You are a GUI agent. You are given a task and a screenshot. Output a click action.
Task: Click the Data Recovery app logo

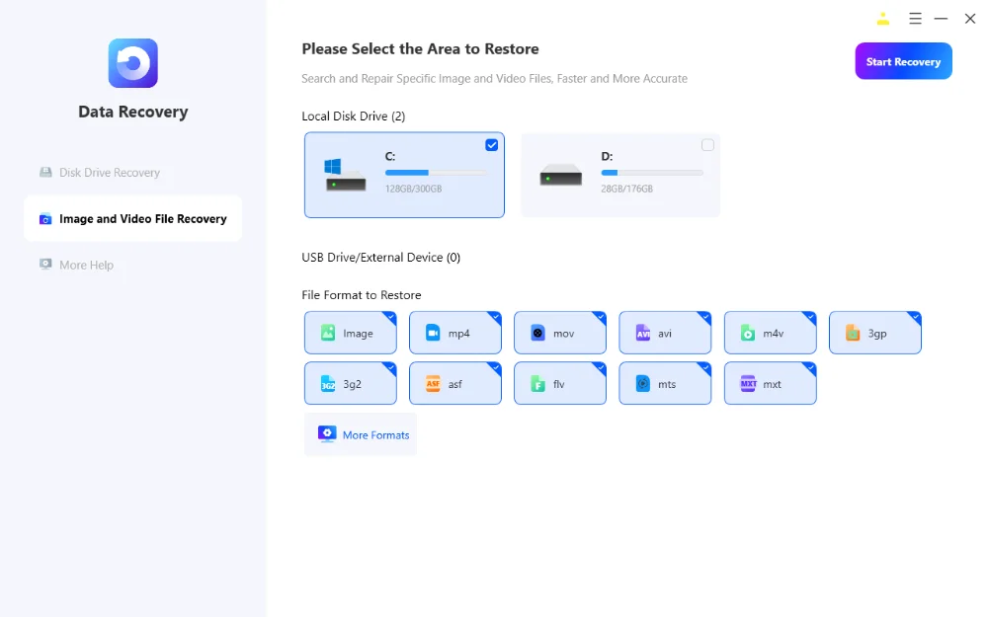coord(132,63)
